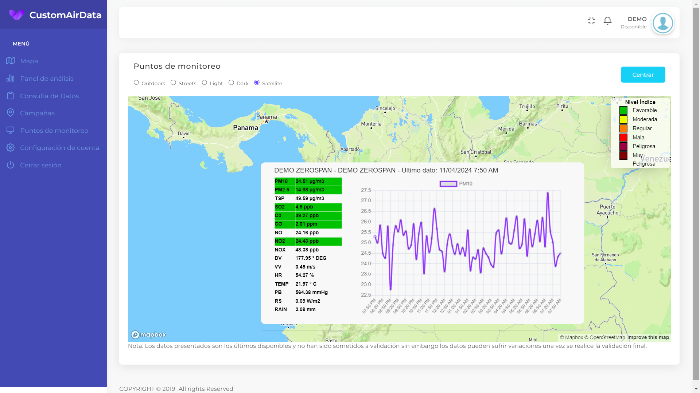Click the Mapbox logo on the map
The image size is (700, 393).
149,334
